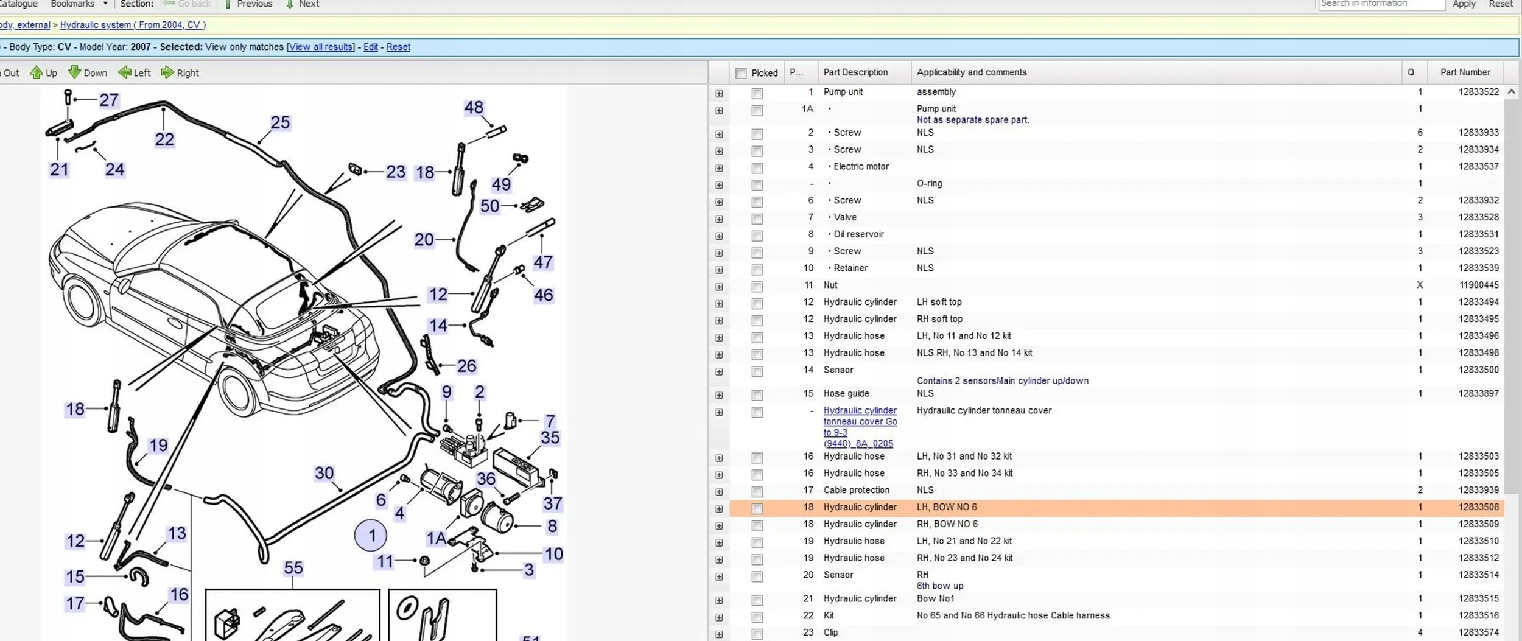1522x641 pixels.
Task: Open the Bookmarks dropdown
Action: pyautogui.click(x=79, y=4)
